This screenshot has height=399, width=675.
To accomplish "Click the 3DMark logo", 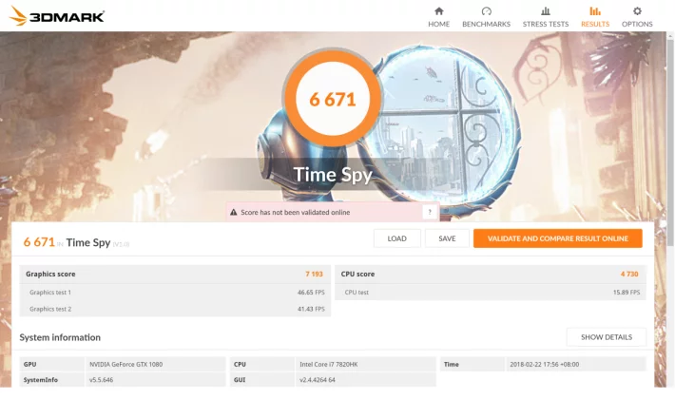I will pos(57,16).
